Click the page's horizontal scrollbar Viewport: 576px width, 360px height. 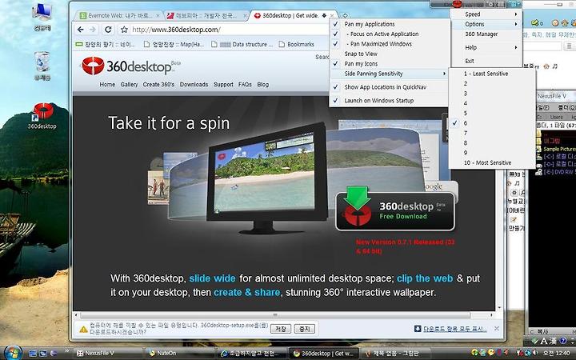click(x=275, y=315)
